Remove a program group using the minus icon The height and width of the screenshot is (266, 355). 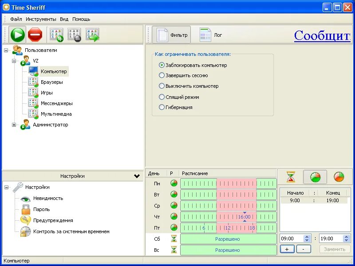(x=74, y=35)
